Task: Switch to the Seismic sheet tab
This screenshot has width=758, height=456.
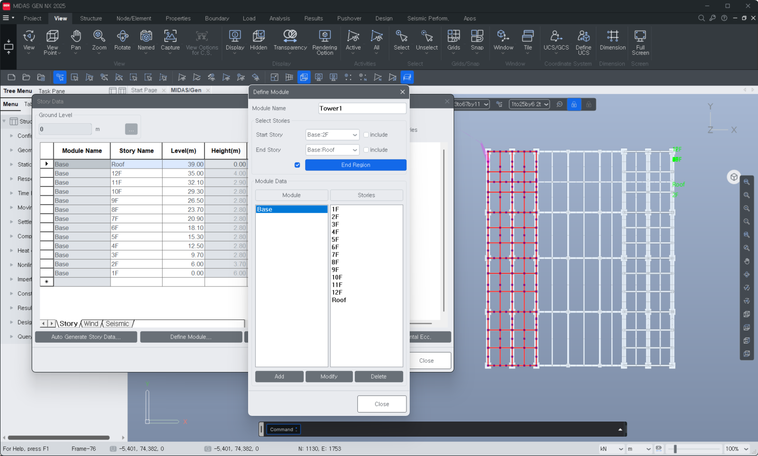Action: 117,324
